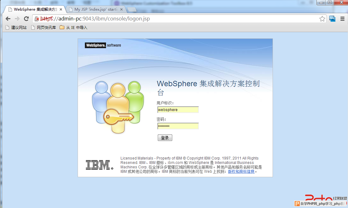
Task: Click the users with key graphic
Action: (x=118, y=107)
